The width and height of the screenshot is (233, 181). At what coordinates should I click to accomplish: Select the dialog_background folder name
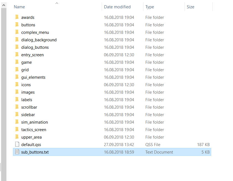(x=39, y=40)
